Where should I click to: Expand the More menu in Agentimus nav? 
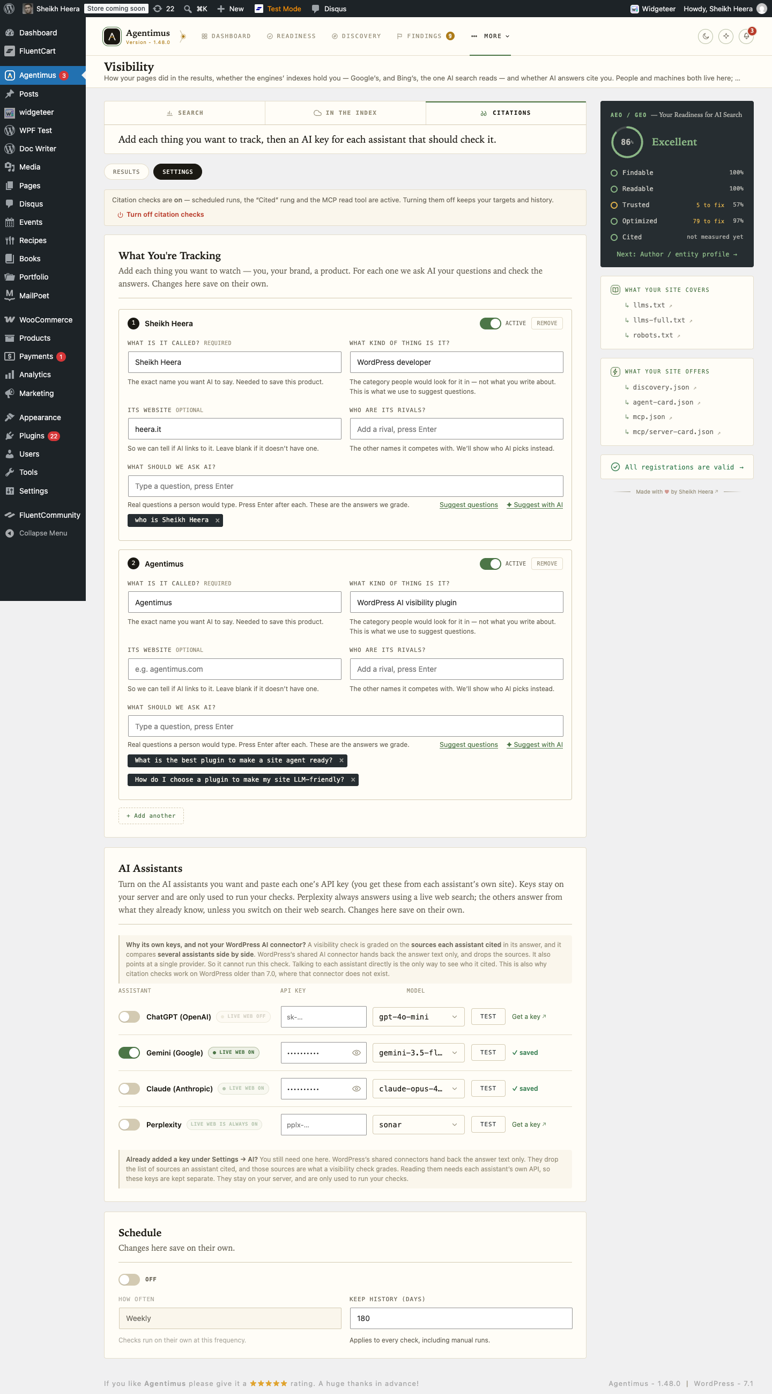pyautogui.click(x=491, y=36)
